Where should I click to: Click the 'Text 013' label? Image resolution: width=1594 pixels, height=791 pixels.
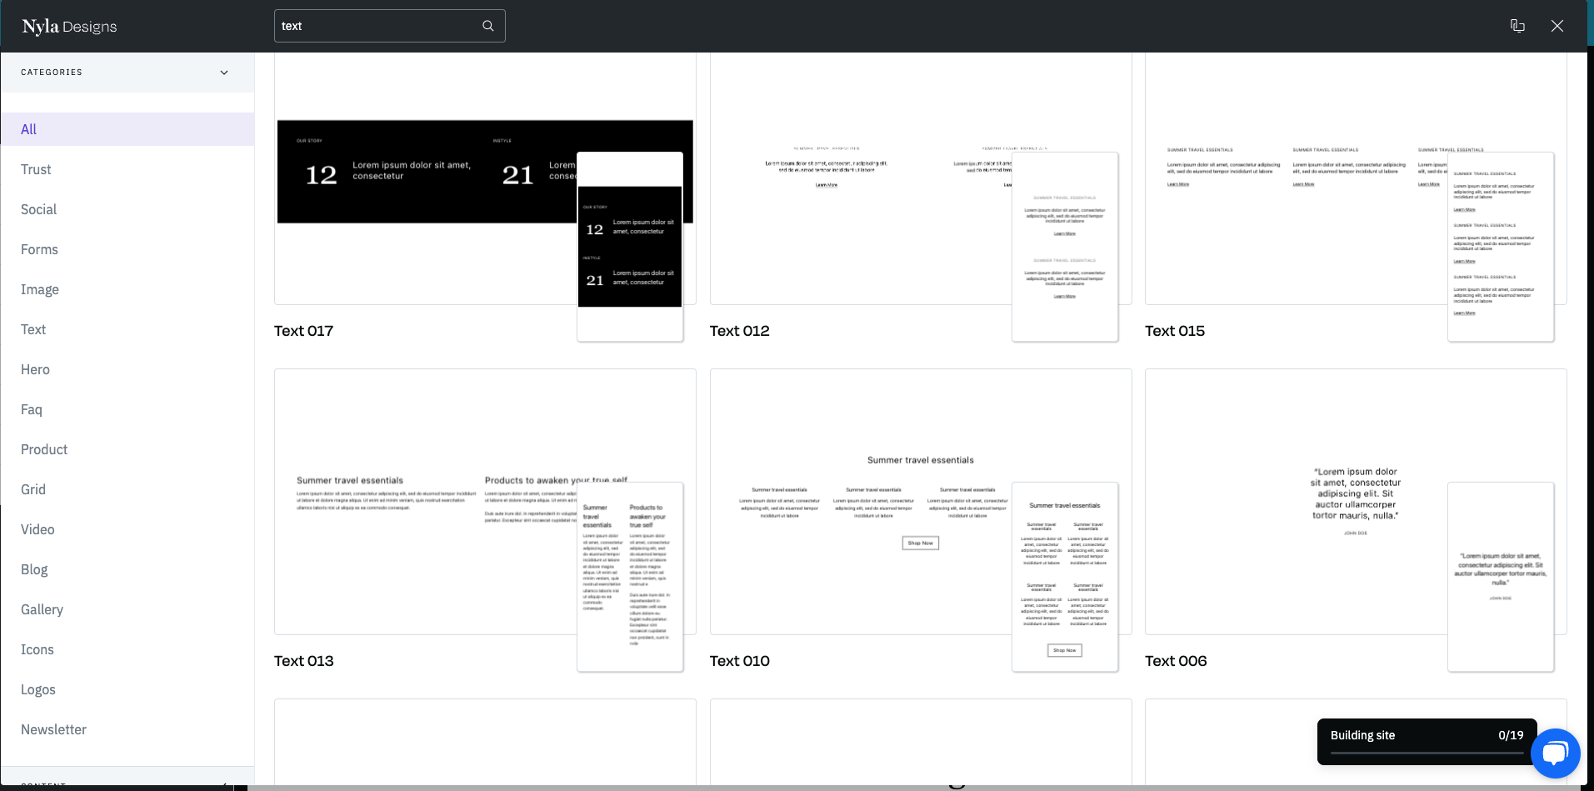[304, 661]
